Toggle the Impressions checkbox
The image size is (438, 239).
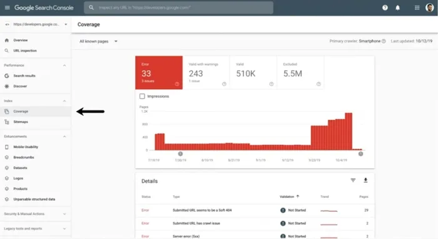[x=142, y=96]
